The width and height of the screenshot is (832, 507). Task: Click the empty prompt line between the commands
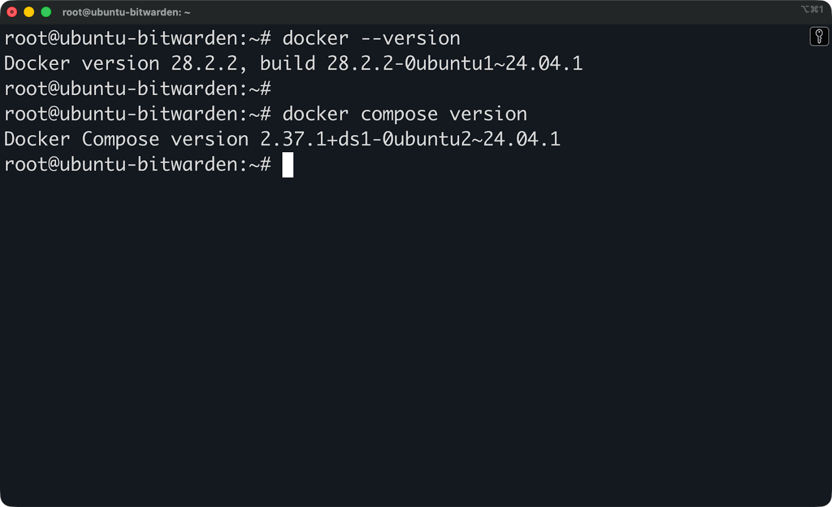(137, 88)
